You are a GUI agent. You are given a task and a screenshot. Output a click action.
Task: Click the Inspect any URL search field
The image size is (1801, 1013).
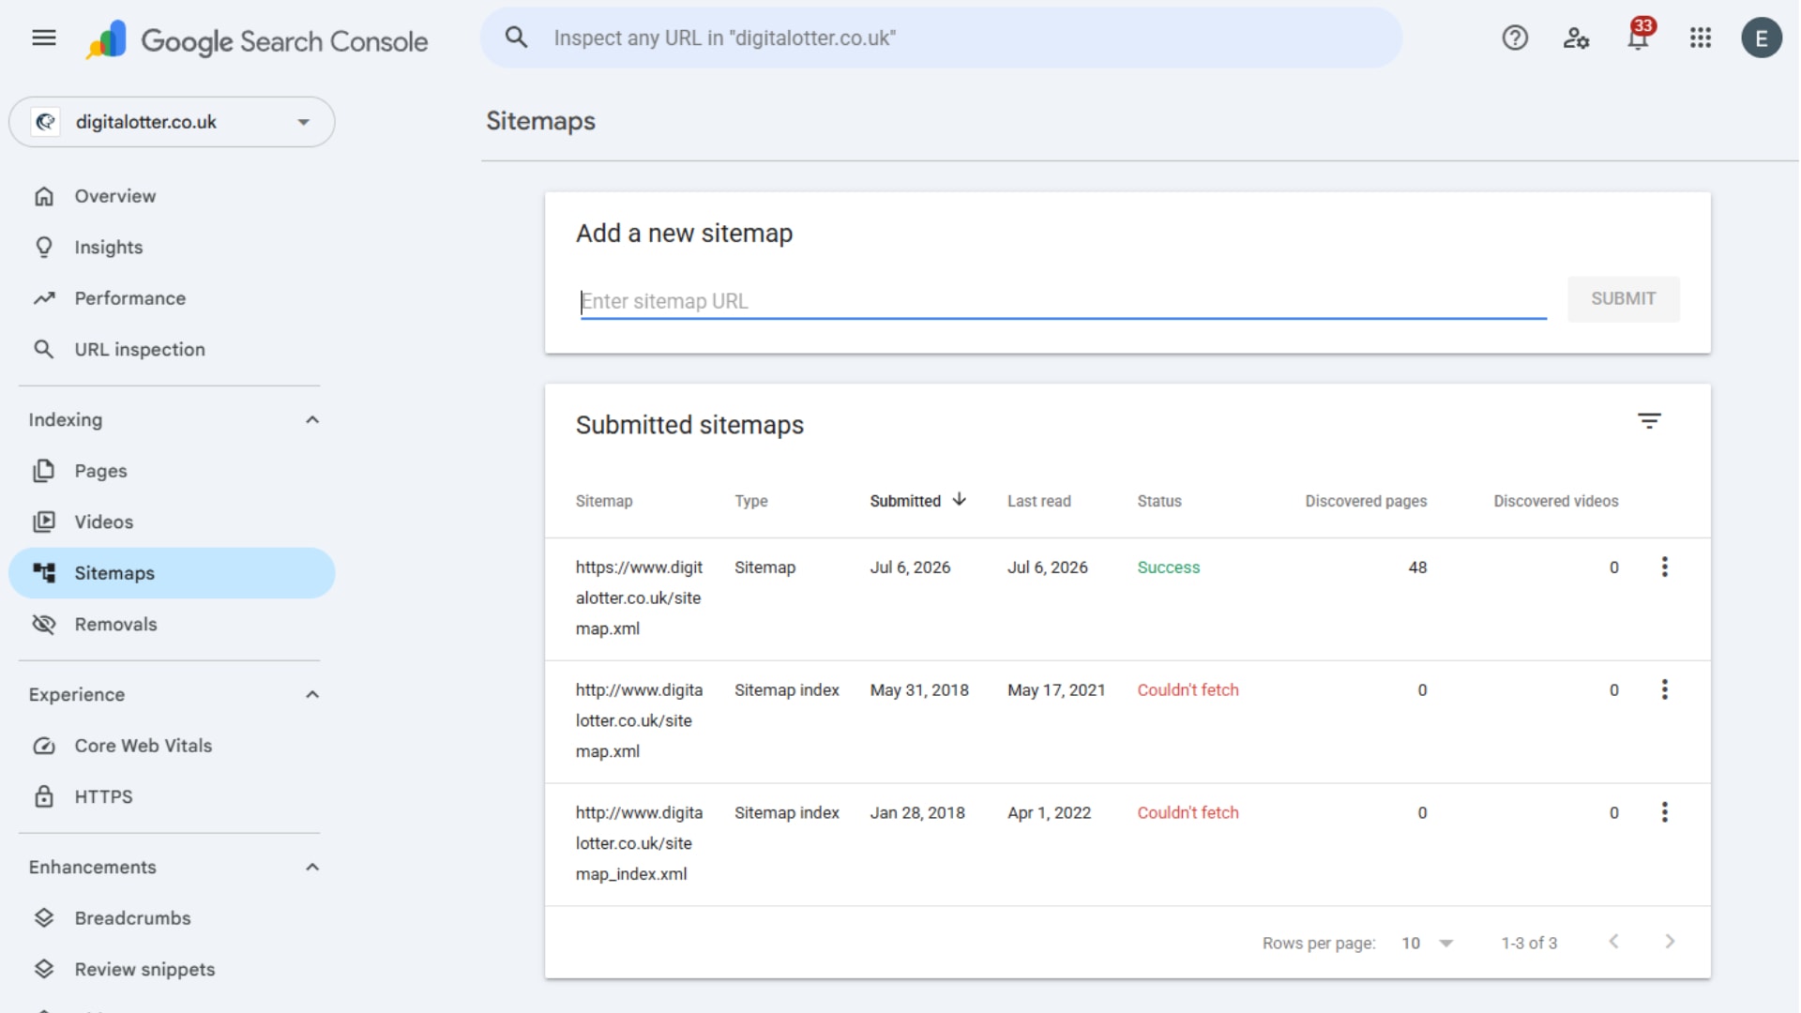click(941, 38)
